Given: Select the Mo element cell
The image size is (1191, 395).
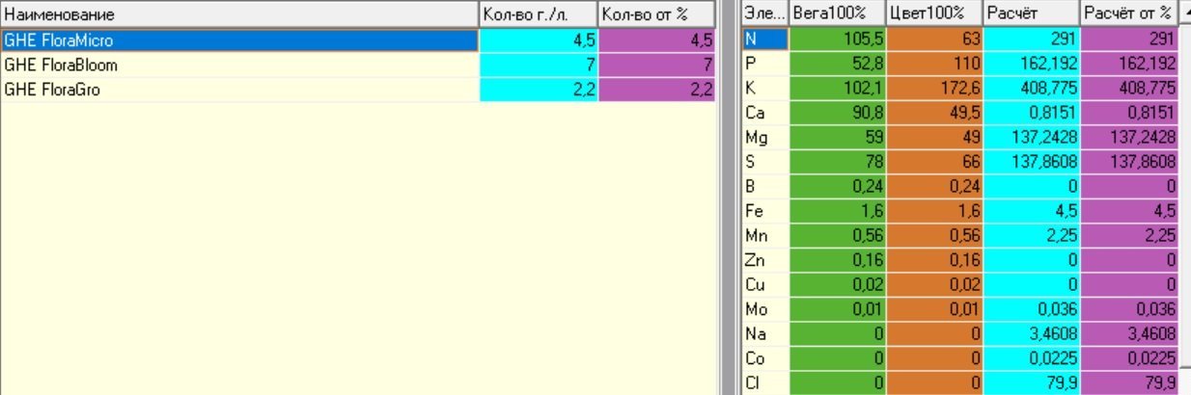Looking at the screenshot, I should click(764, 309).
